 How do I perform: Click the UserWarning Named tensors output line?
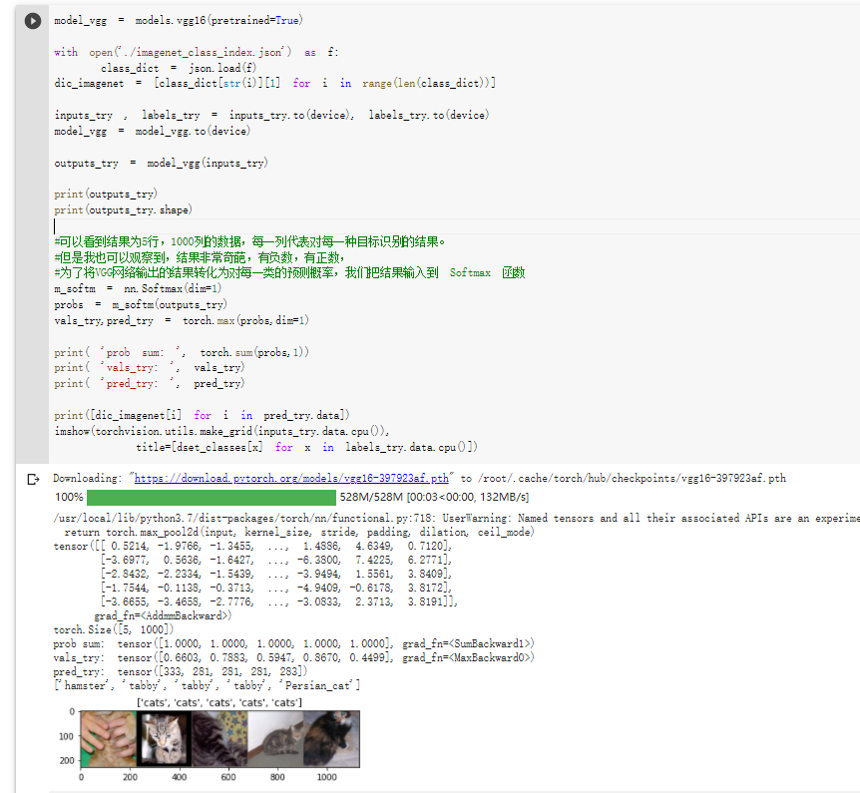tap(456, 519)
